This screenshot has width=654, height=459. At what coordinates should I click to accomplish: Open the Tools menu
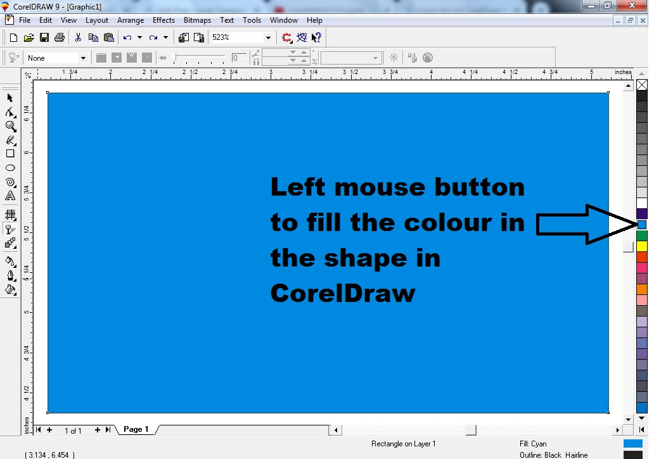(x=252, y=20)
